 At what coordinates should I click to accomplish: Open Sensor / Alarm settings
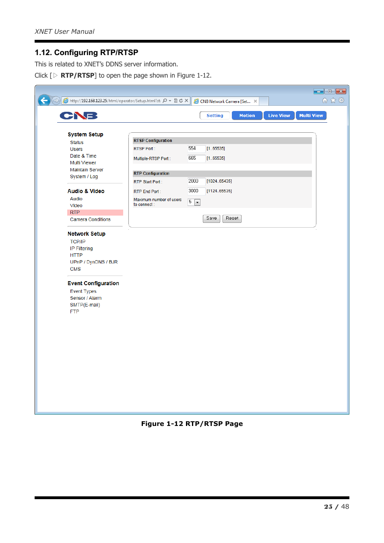pos(86,298)
